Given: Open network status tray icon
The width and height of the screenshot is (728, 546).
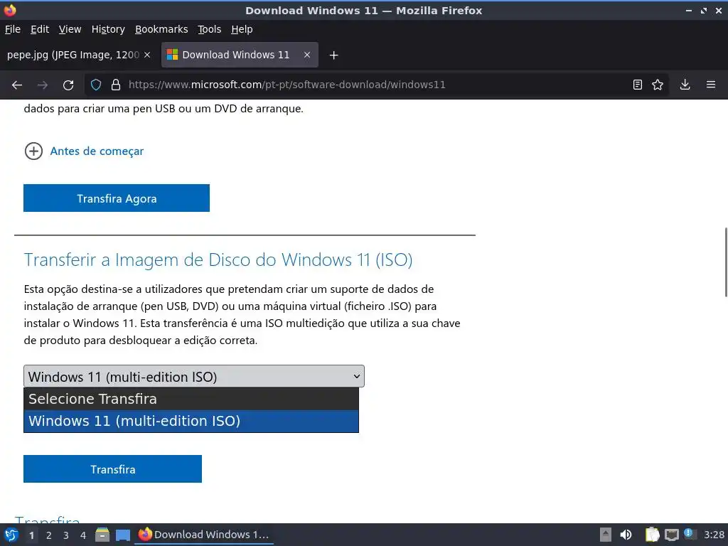Looking at the screenshot, I should tap(671, 535).
